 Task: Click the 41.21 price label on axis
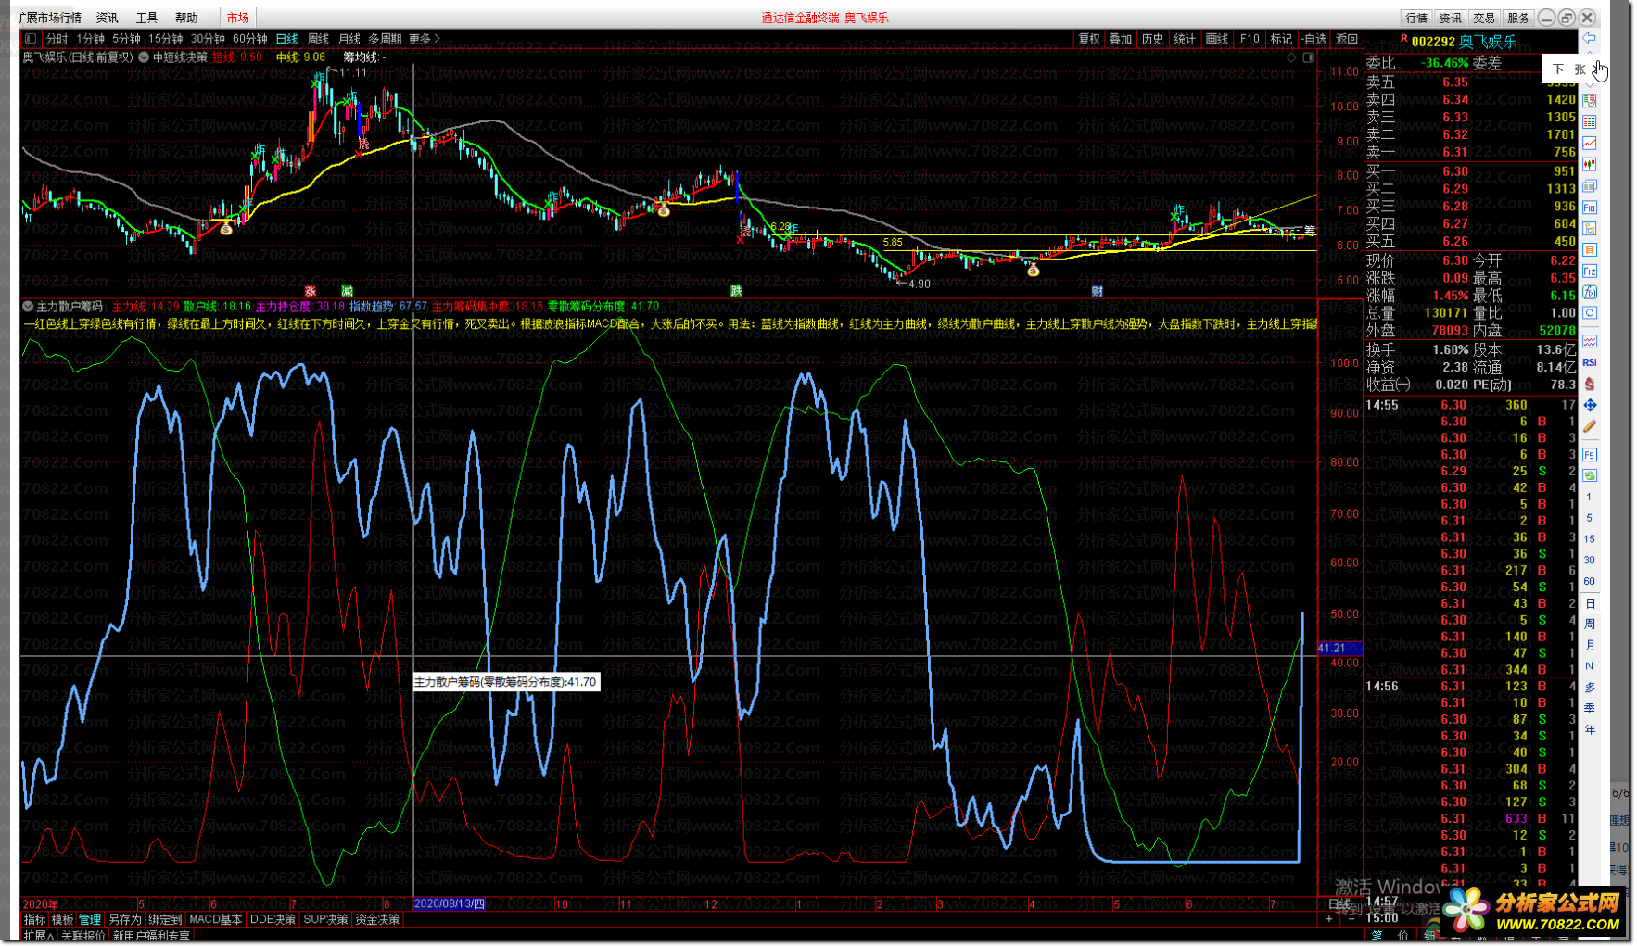1339,648
